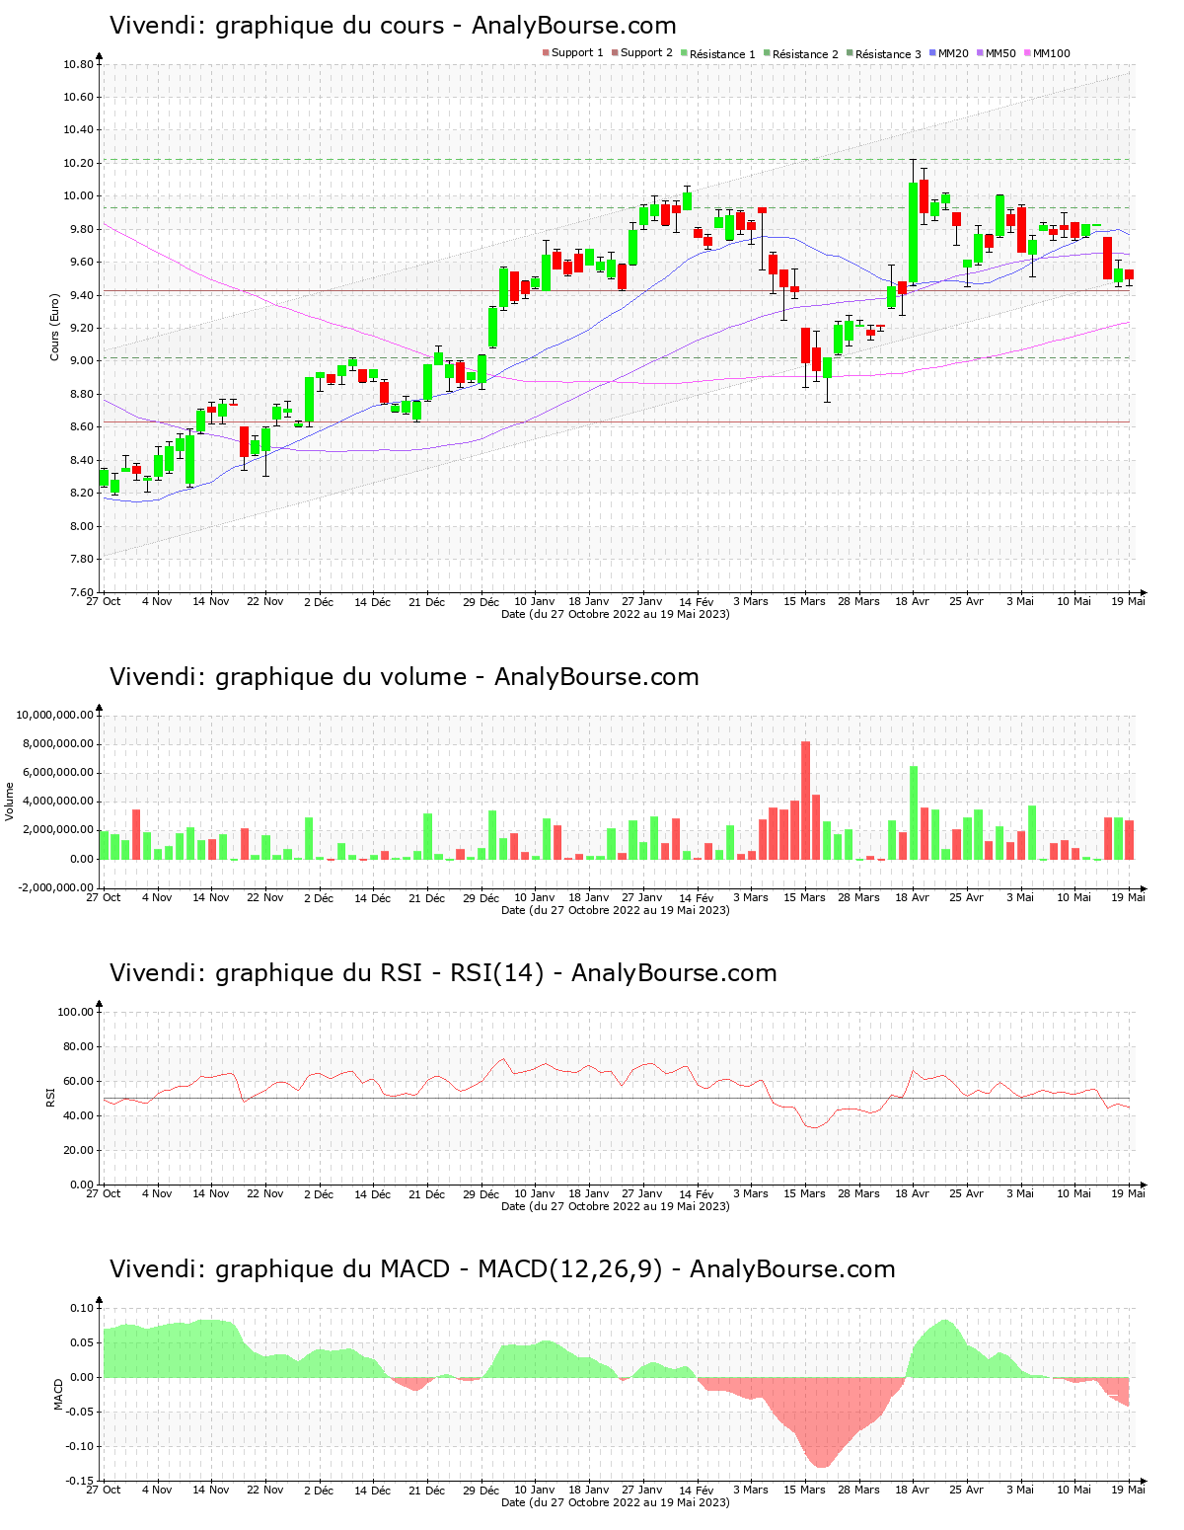This screenshot has width=1184, height=1530.
Task: Click 10,000,000.00 on the volume axis
Action: (x=55, y=716)
